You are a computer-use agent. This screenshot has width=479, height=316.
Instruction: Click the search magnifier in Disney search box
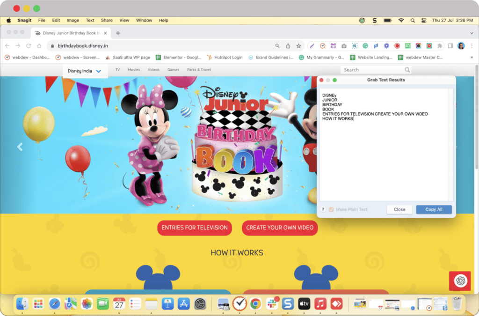pos(407,70)
